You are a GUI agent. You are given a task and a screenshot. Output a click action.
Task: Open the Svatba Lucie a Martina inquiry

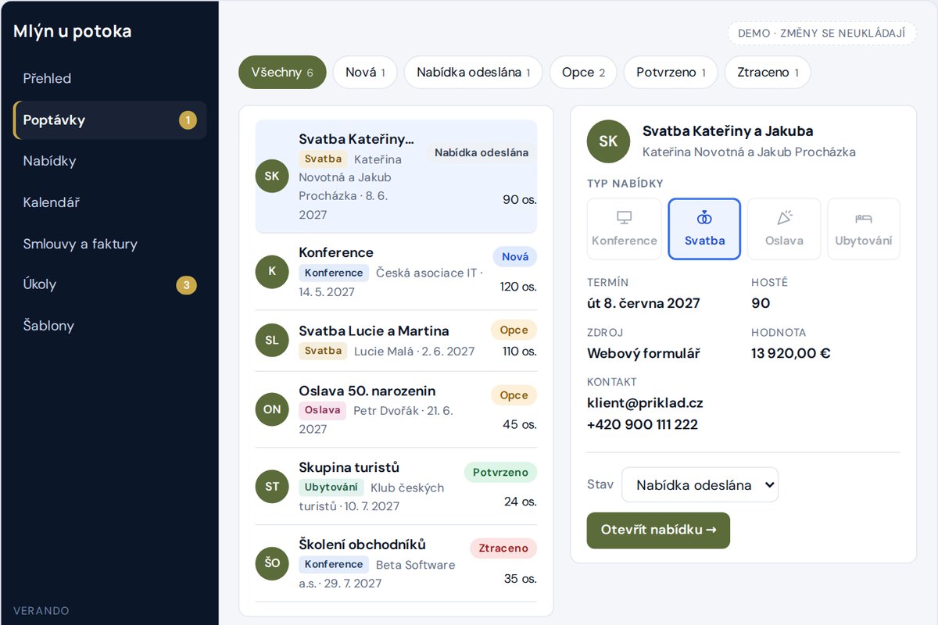(x=396, y=340)
